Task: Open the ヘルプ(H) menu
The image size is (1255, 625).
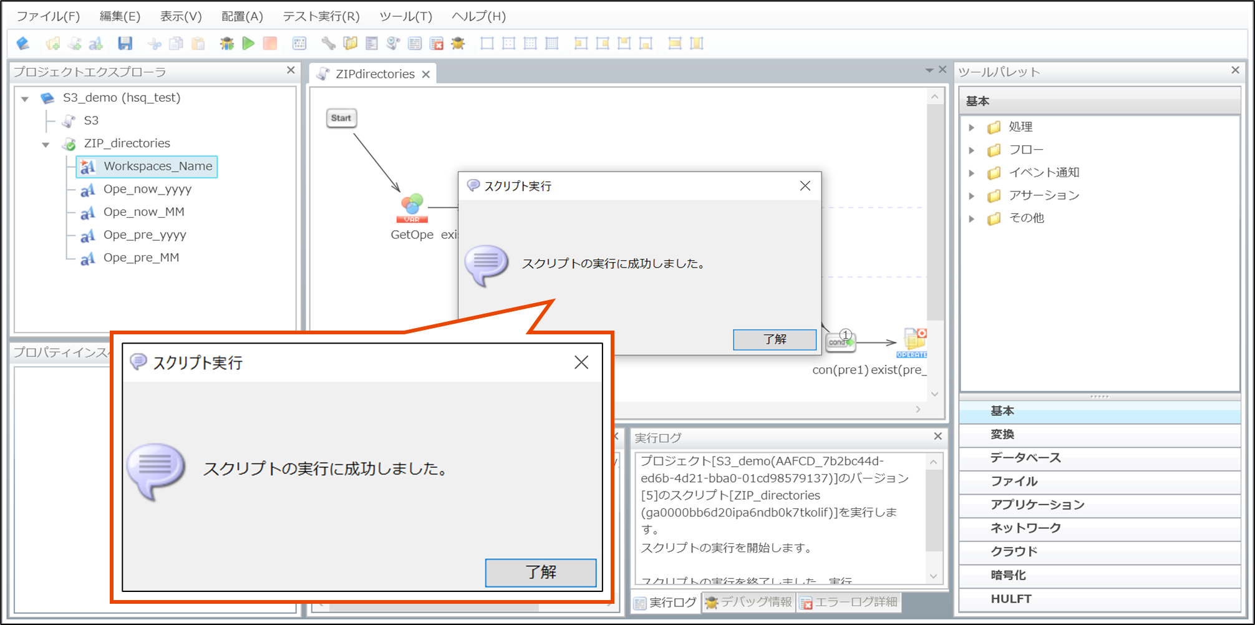Action: (478, 16)
